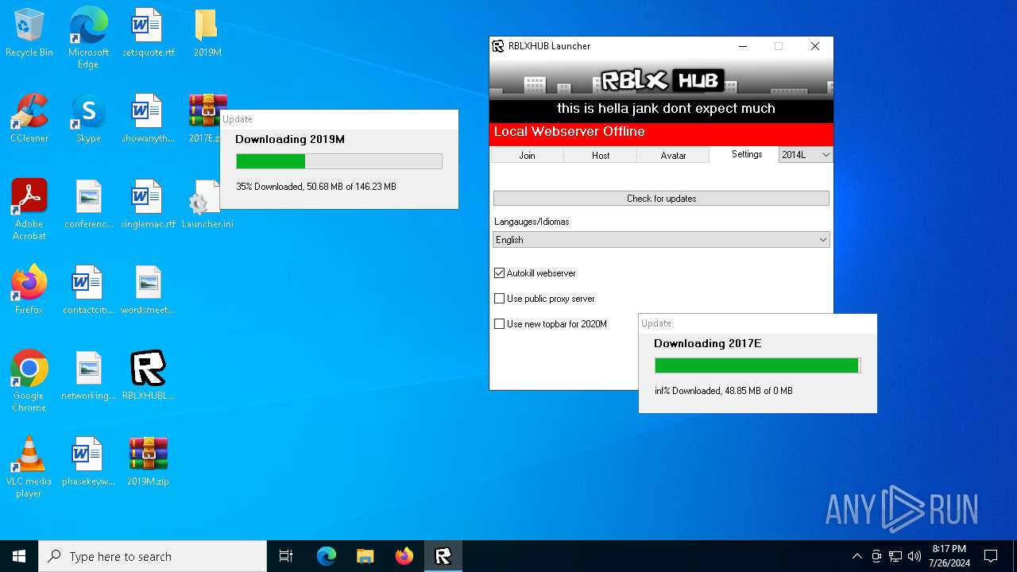The width and height of the screenshot is (1017, 572).
Task: Open Adobe Acrobat desktop shortcut
Action: (29, 209)
